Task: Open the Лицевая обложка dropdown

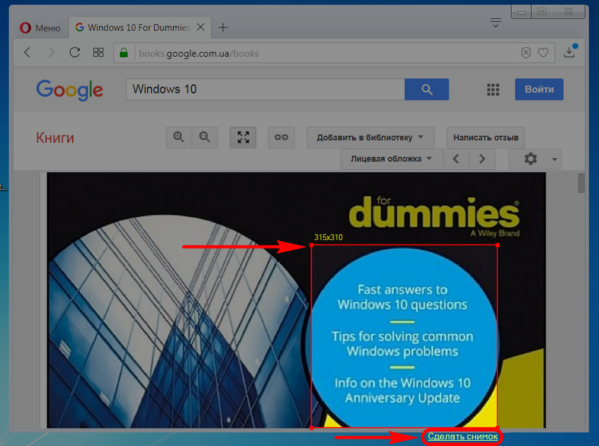Action: tap(391, 159)
